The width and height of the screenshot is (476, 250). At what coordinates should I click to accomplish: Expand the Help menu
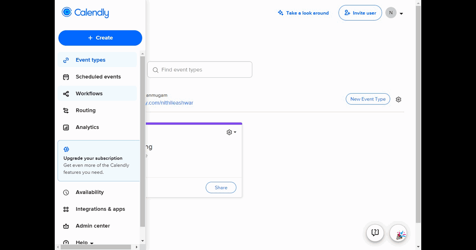pos(84,242)
